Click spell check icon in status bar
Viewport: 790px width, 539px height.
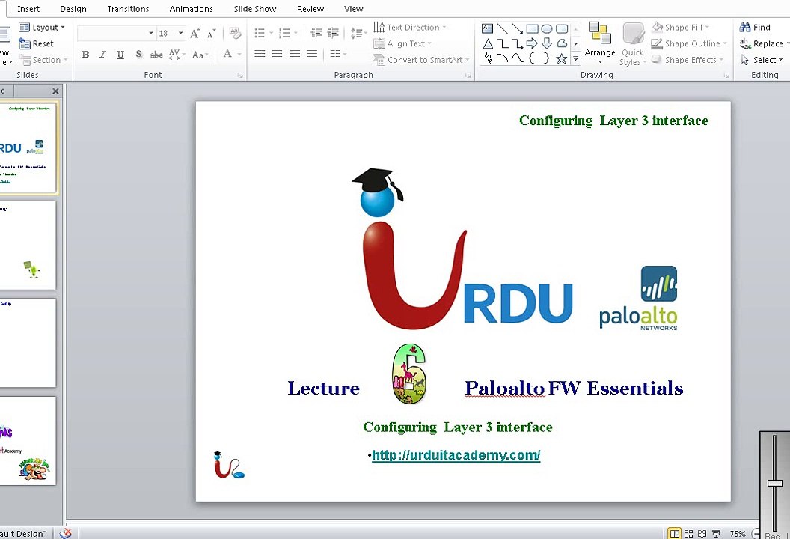tap(66, 534)
